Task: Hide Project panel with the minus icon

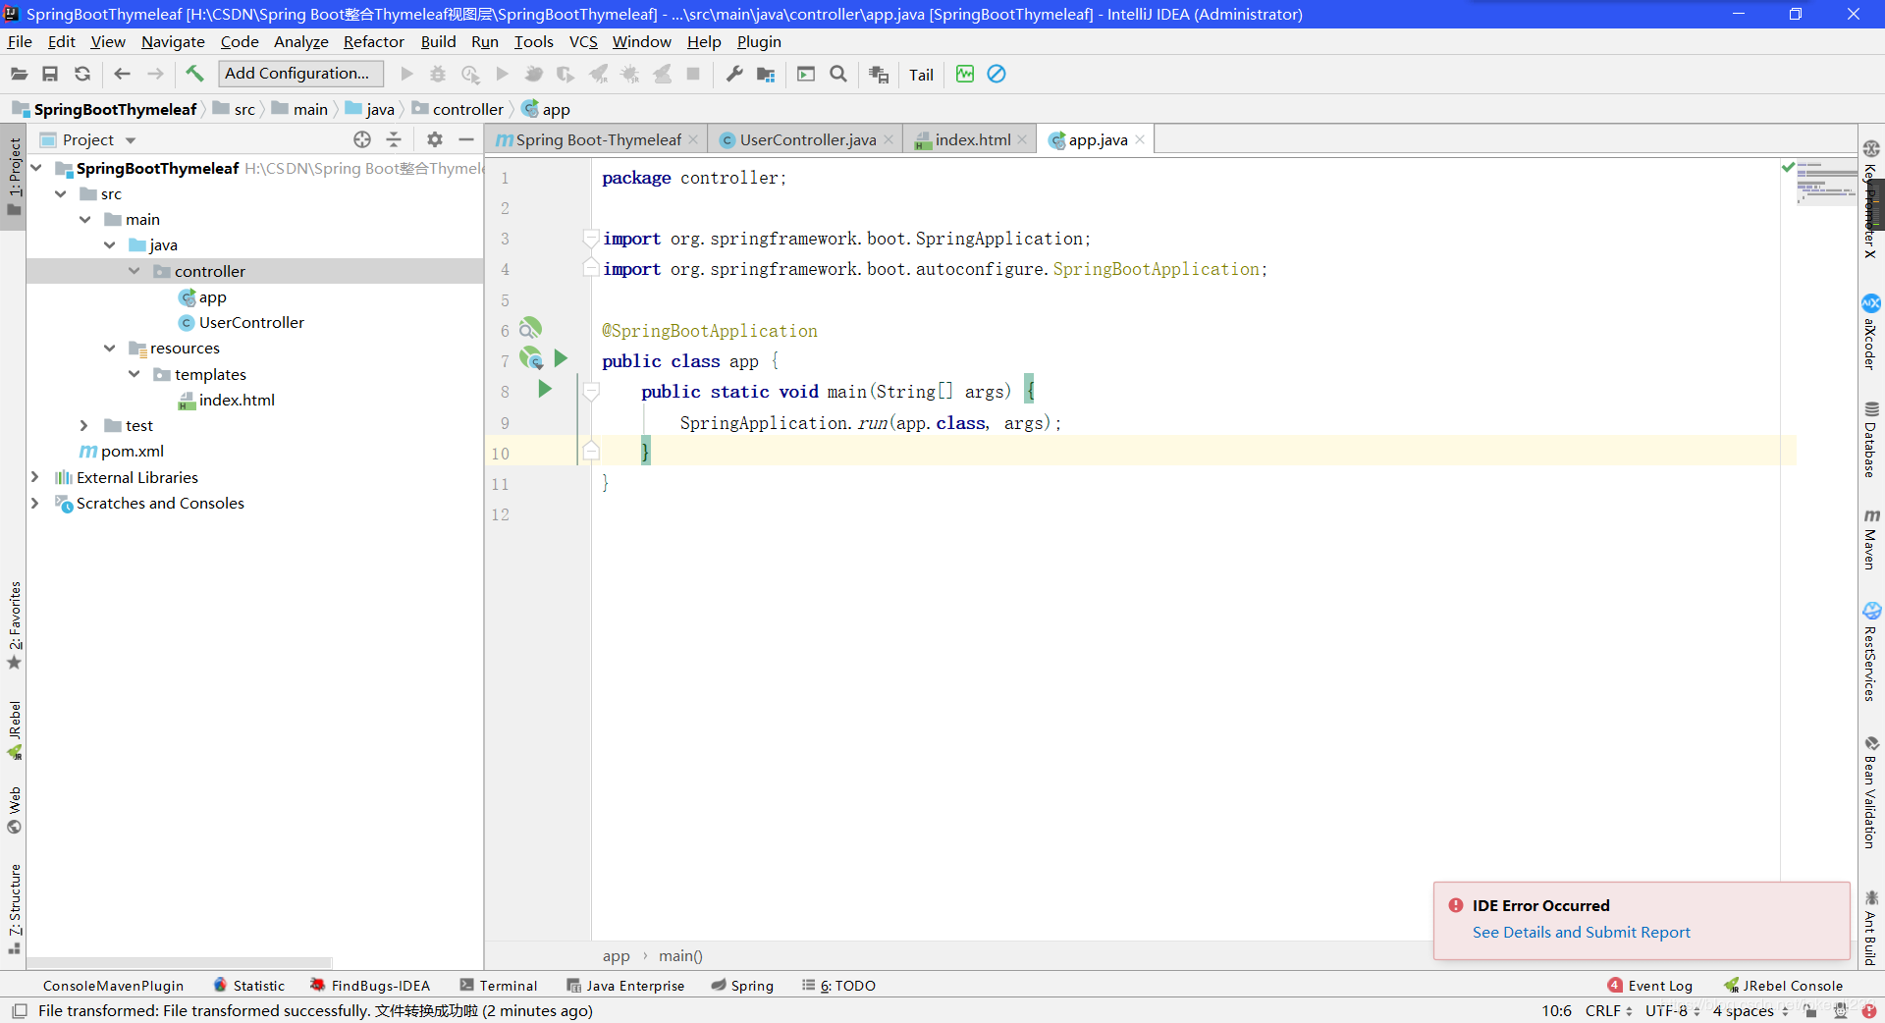Action: click(466, 139)
